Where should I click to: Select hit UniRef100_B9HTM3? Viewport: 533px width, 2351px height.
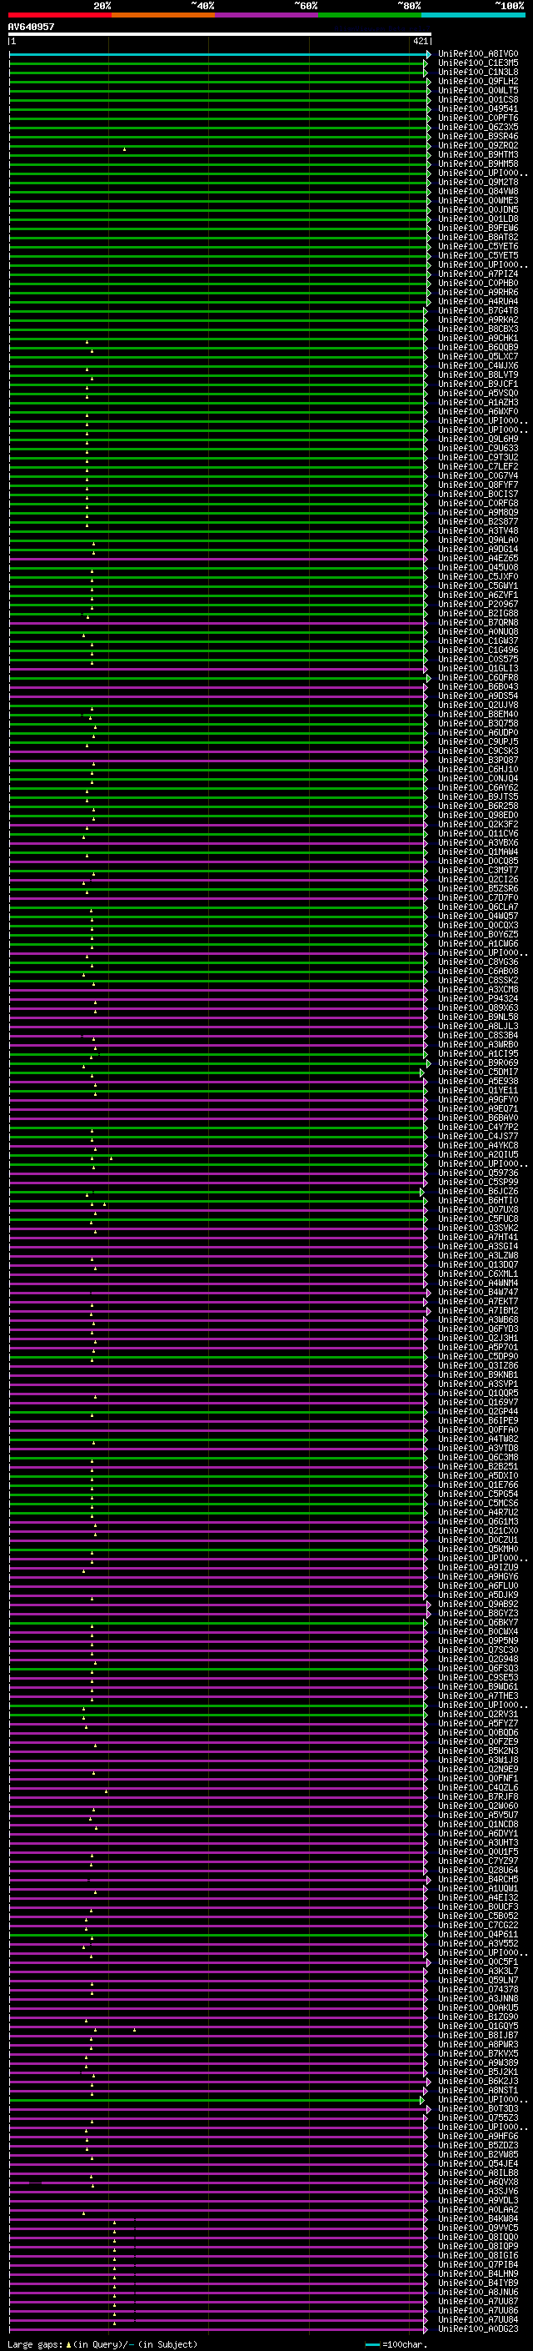[x=478, y=154]
